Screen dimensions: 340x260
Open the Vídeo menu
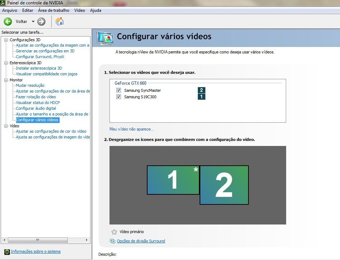[80, 10]
